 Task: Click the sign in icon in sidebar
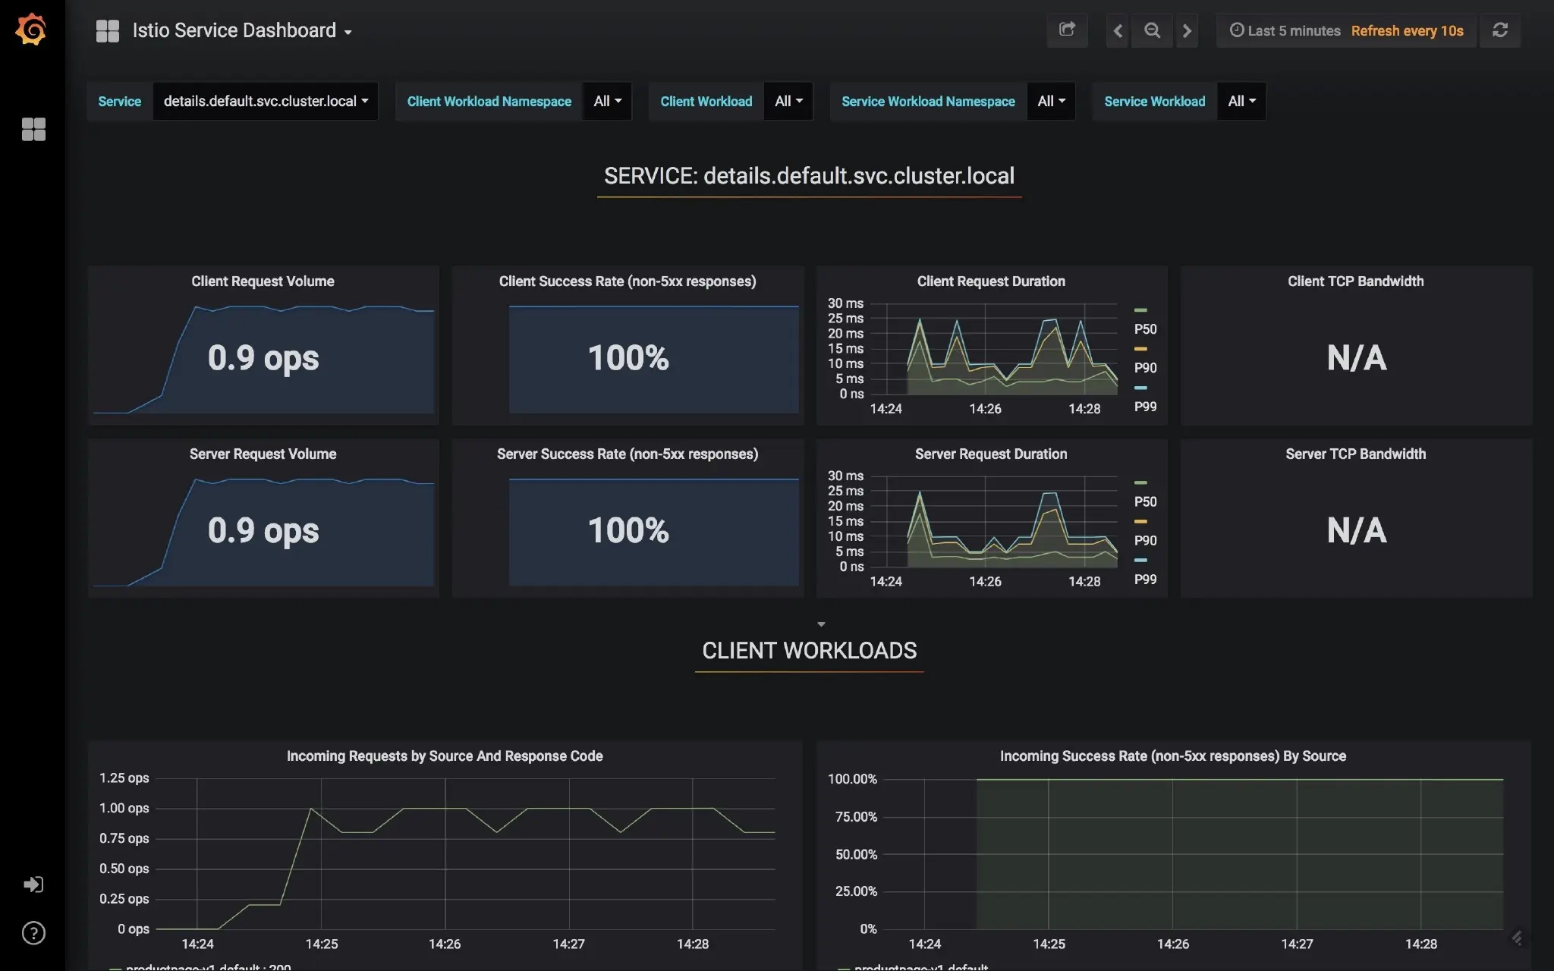33,885
